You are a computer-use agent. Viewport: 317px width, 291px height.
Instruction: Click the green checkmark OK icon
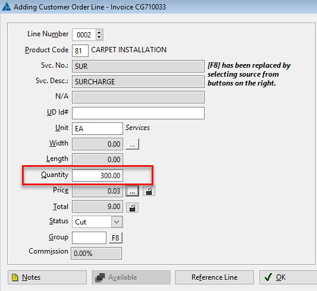point(268,277)
